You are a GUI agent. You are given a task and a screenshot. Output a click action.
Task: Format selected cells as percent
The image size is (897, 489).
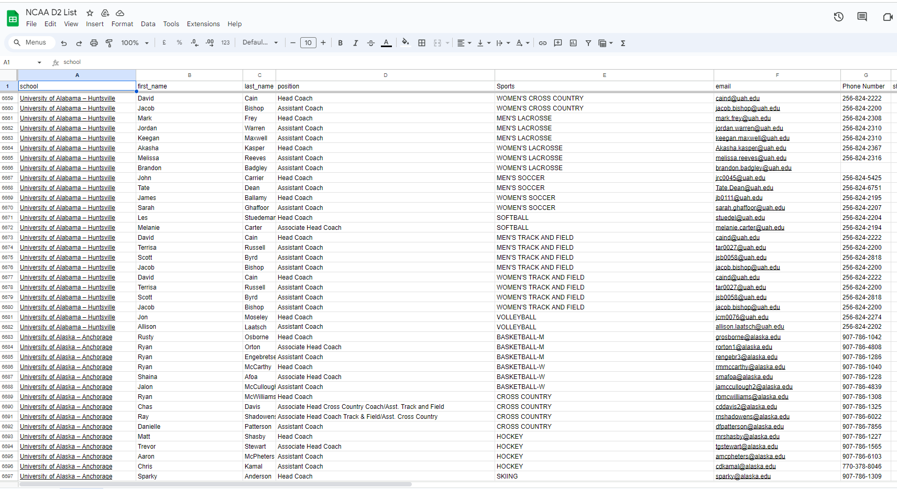tap(179, 43)
